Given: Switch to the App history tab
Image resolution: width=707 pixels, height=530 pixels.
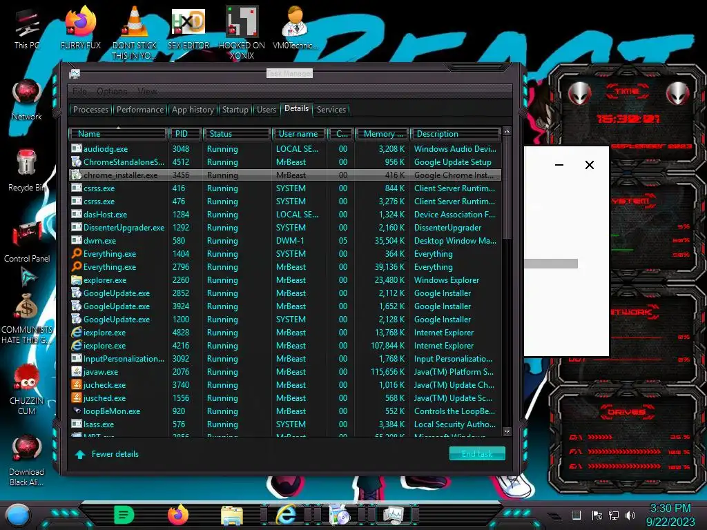Looking at the screenshot, I should tap(193, 110).
